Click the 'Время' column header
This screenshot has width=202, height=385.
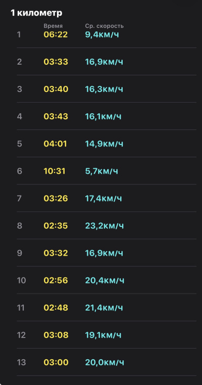coord(53,26)
